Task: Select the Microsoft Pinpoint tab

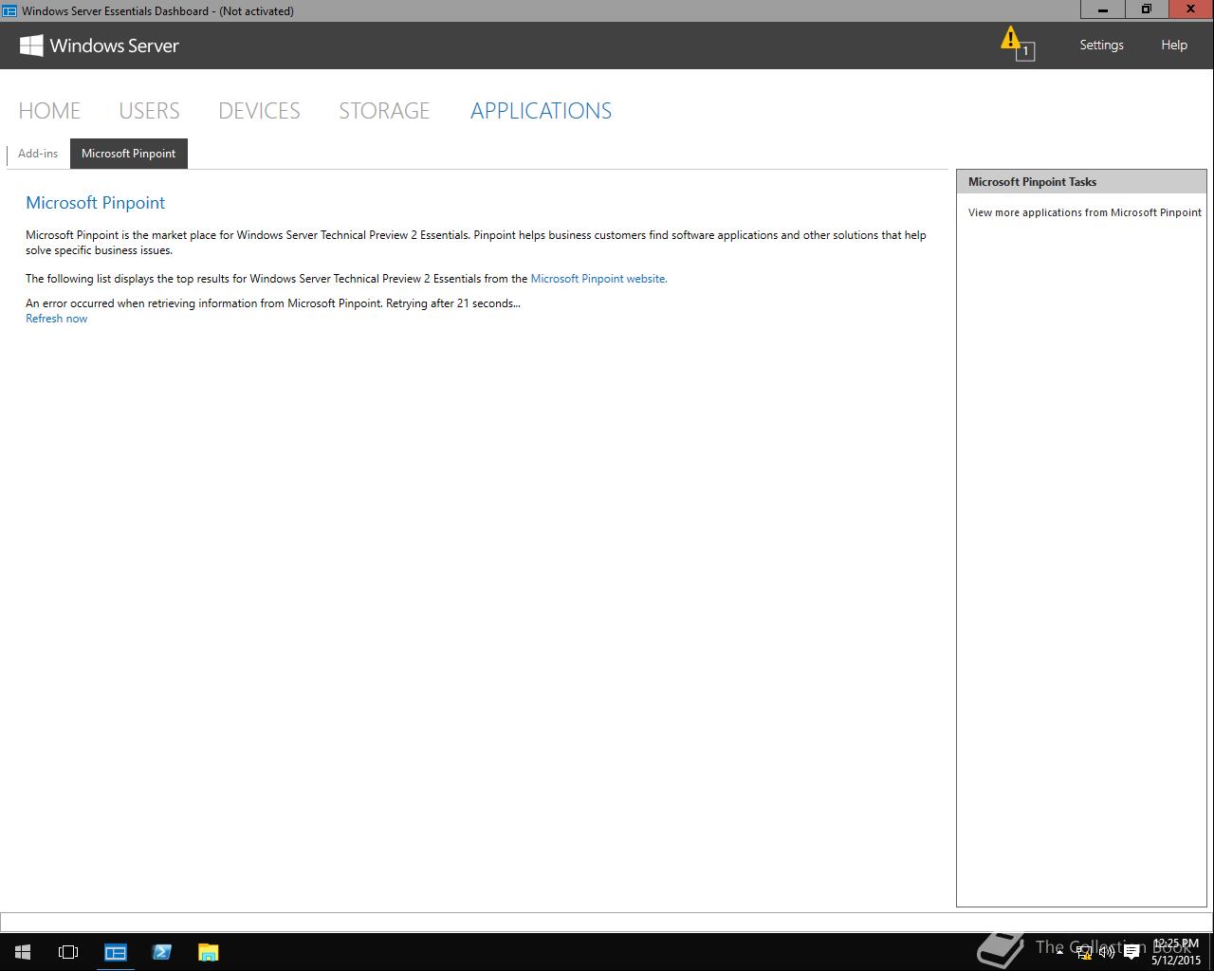Action: point(129,154)
